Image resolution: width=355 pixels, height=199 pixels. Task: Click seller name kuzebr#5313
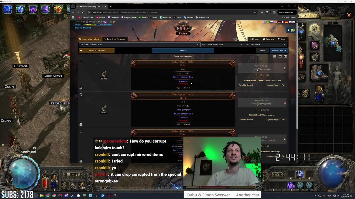coord(256,115)
